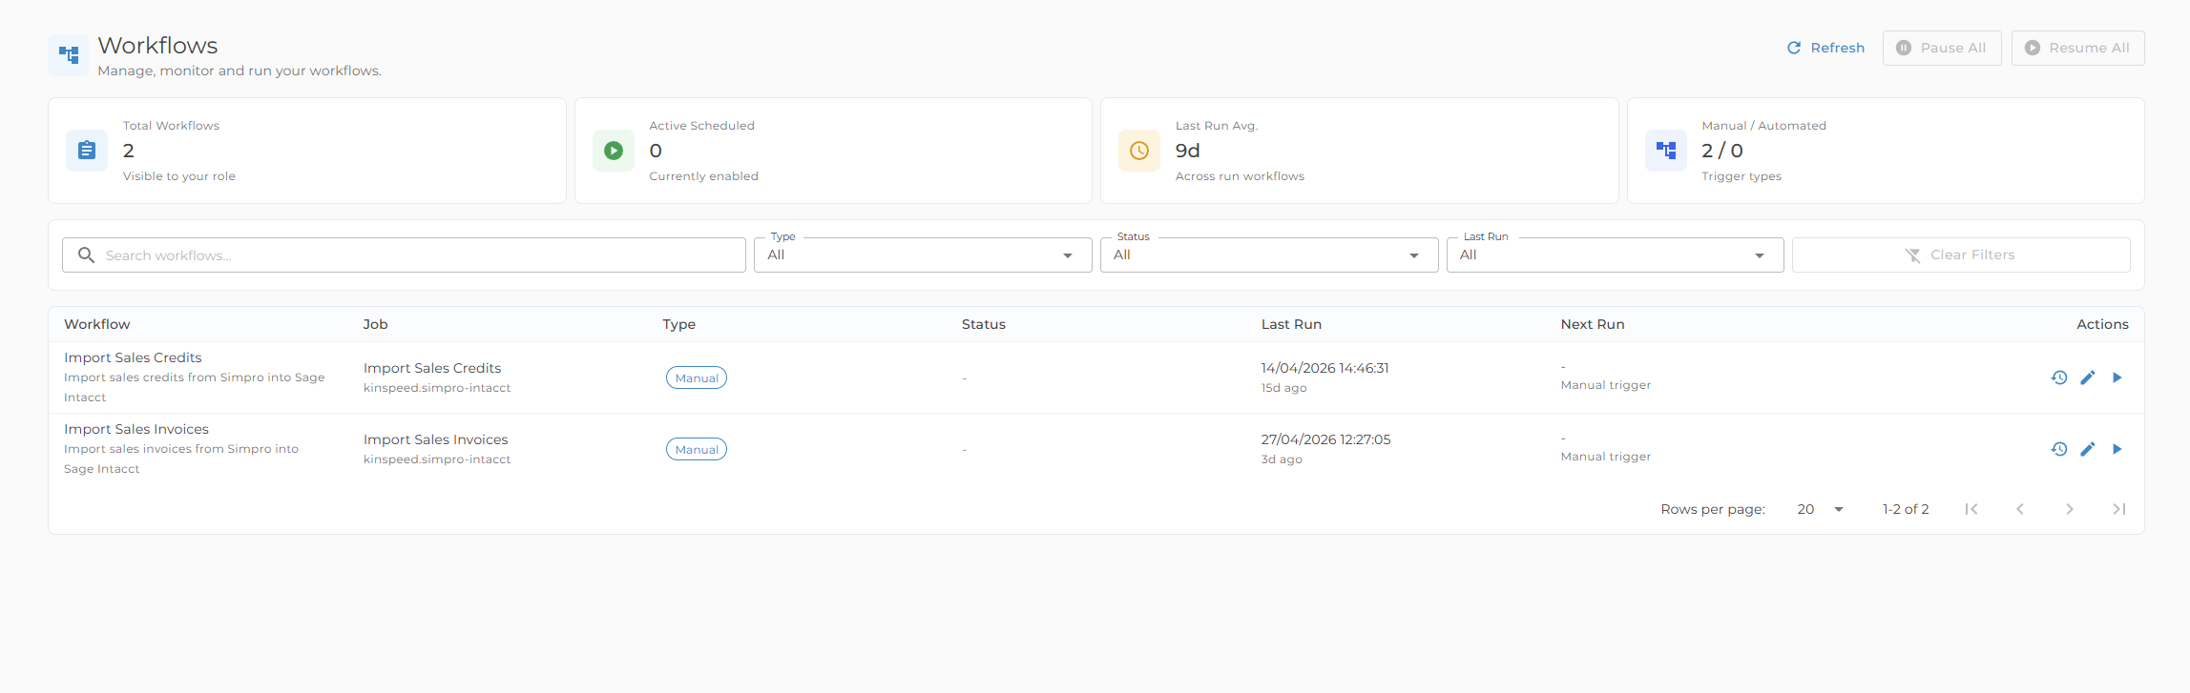Image resolution: width=2190 pixels, height=693 pixels.
Task: Edit the Import Sales Invoices workflow
Action: click(x=2088, y=449)
